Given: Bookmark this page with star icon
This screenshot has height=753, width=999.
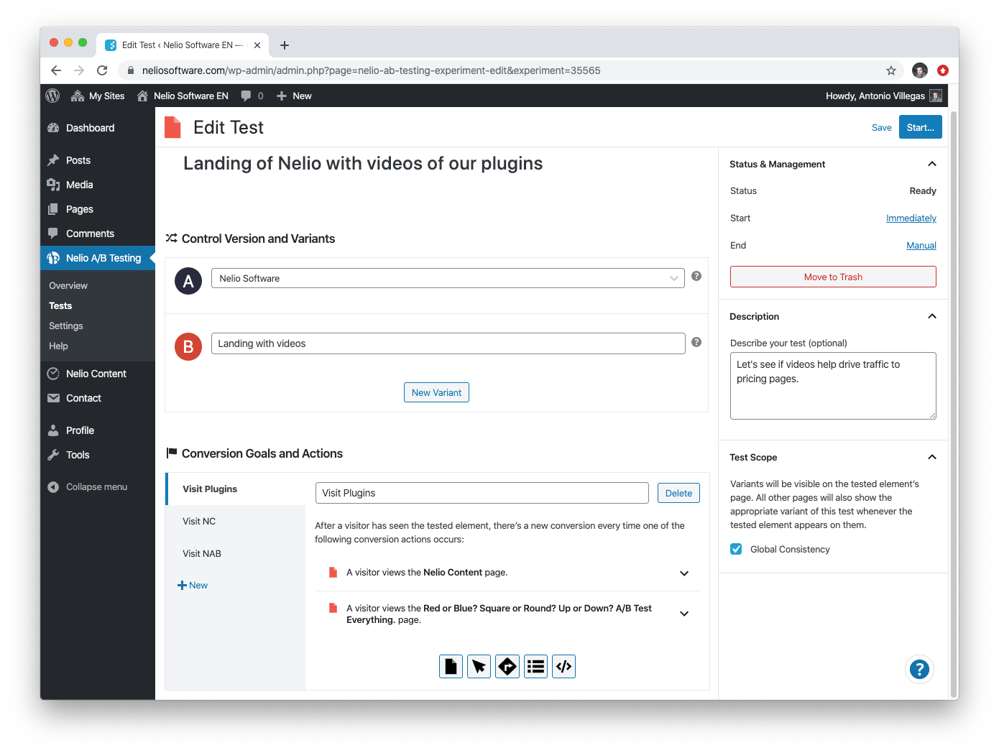Looking at the screenshot, I should click(891, 70).
